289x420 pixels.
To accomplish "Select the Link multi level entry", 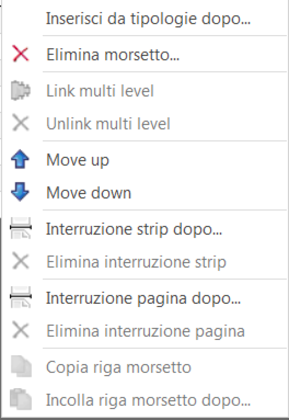I will [100, 91].
